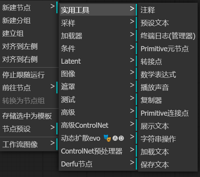Add a 字符串操作 node
This screenshot has height=177, width=200.
pos(168,139)
